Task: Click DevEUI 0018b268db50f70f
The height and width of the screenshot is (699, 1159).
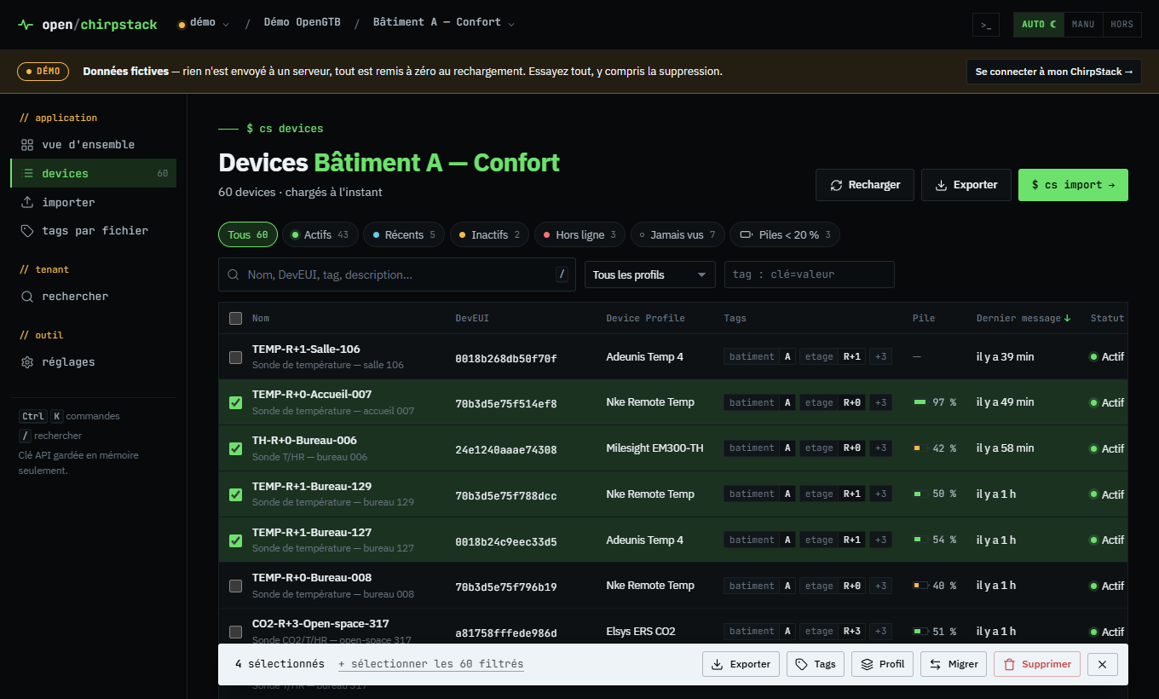Action: (x=506, y=358)
